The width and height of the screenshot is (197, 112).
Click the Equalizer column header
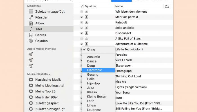[90, 6]
